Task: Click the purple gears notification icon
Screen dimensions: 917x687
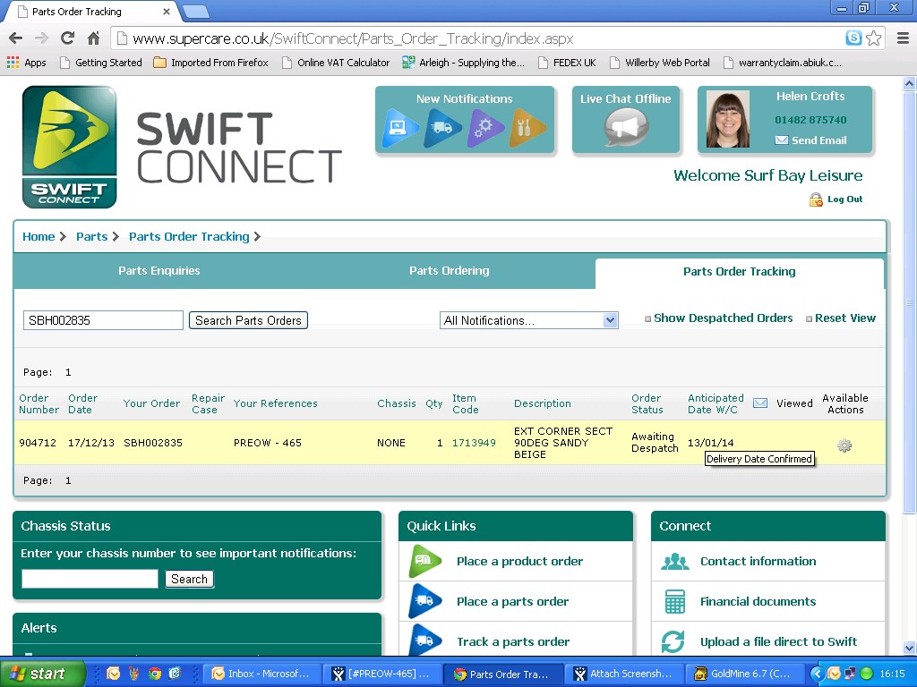Action: (x=485, y=128)
